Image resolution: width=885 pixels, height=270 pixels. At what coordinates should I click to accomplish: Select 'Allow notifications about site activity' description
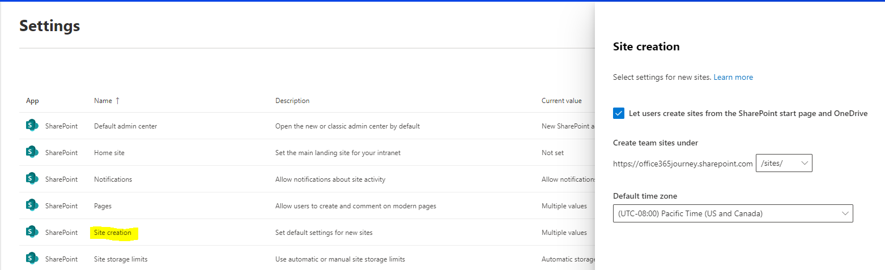[330, 179]
